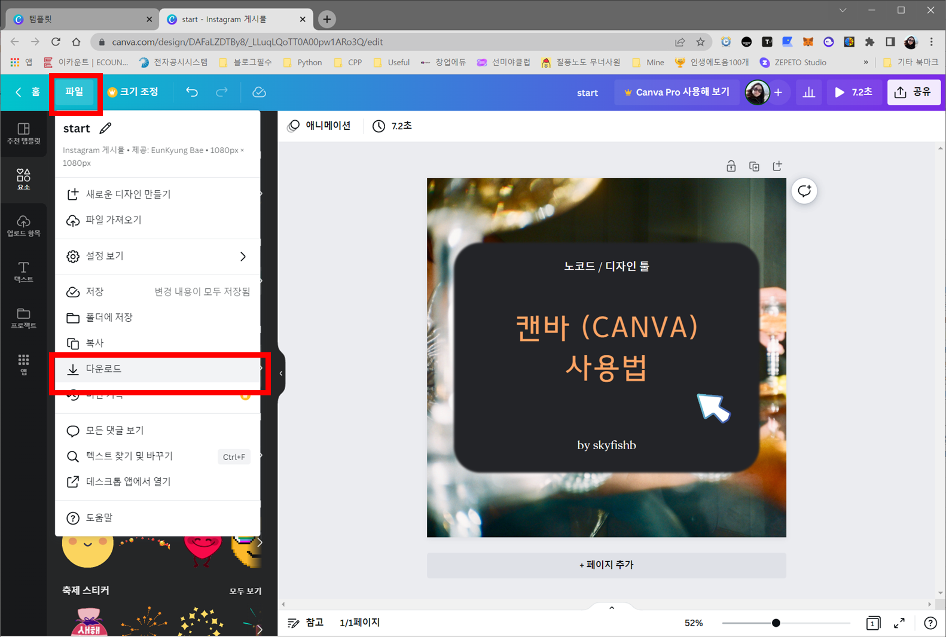Play the 7.2초 presentation
This screenshot has height=637, width=946.
(x=853, y=92)
